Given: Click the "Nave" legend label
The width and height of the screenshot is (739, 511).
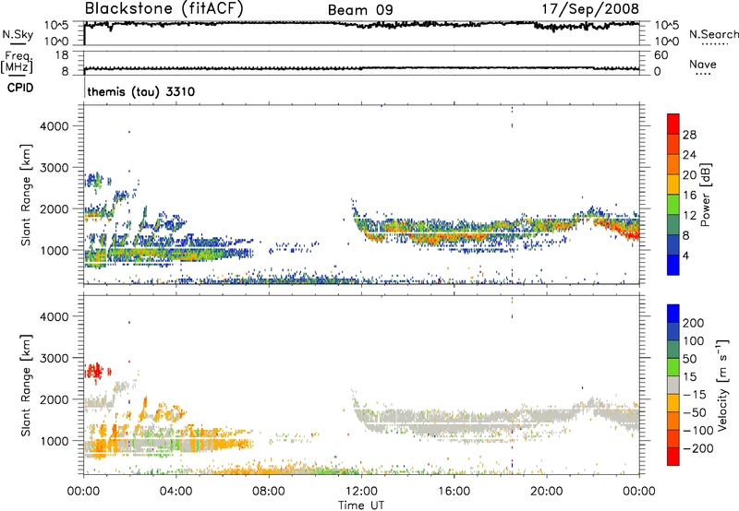Looking at the screenshot, I should click(702, 65).
